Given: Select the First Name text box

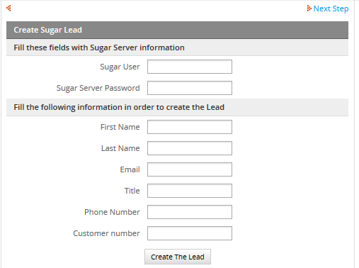Looking at the screenshot, I should 190,127.
